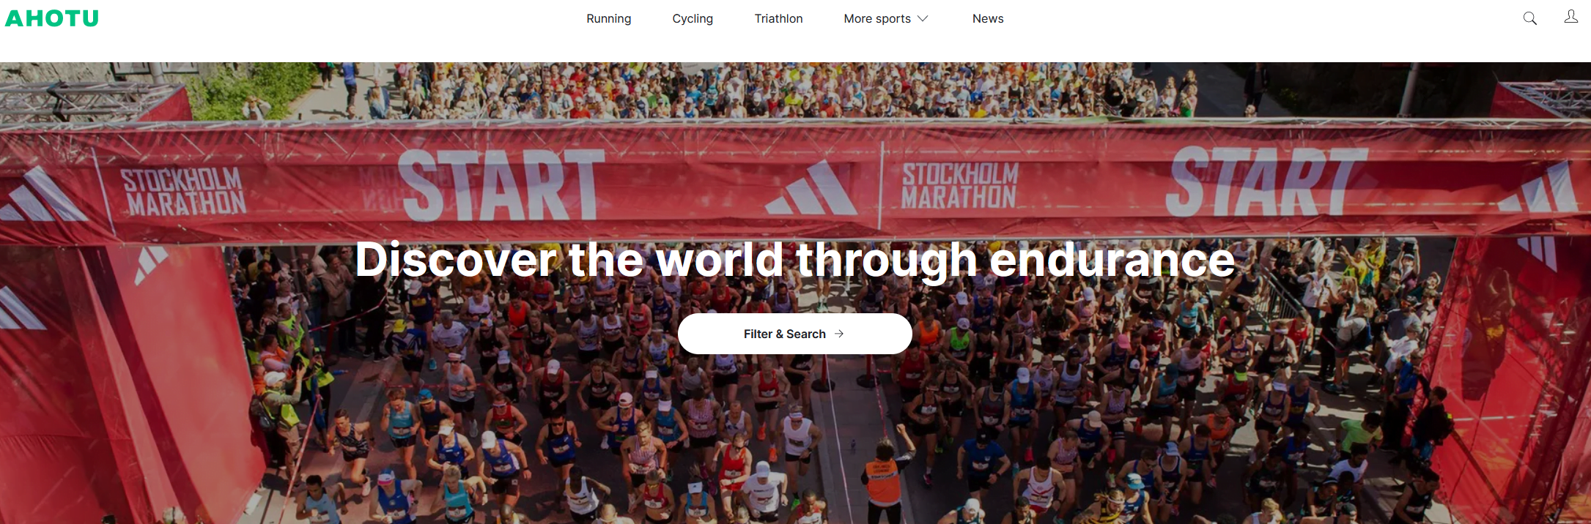Click the Filter & Search button
The width and height of the screenshot is (1591, 524).
tap(794, 334)
